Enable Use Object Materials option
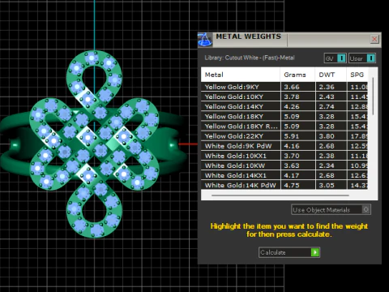 tap(331, 209)
